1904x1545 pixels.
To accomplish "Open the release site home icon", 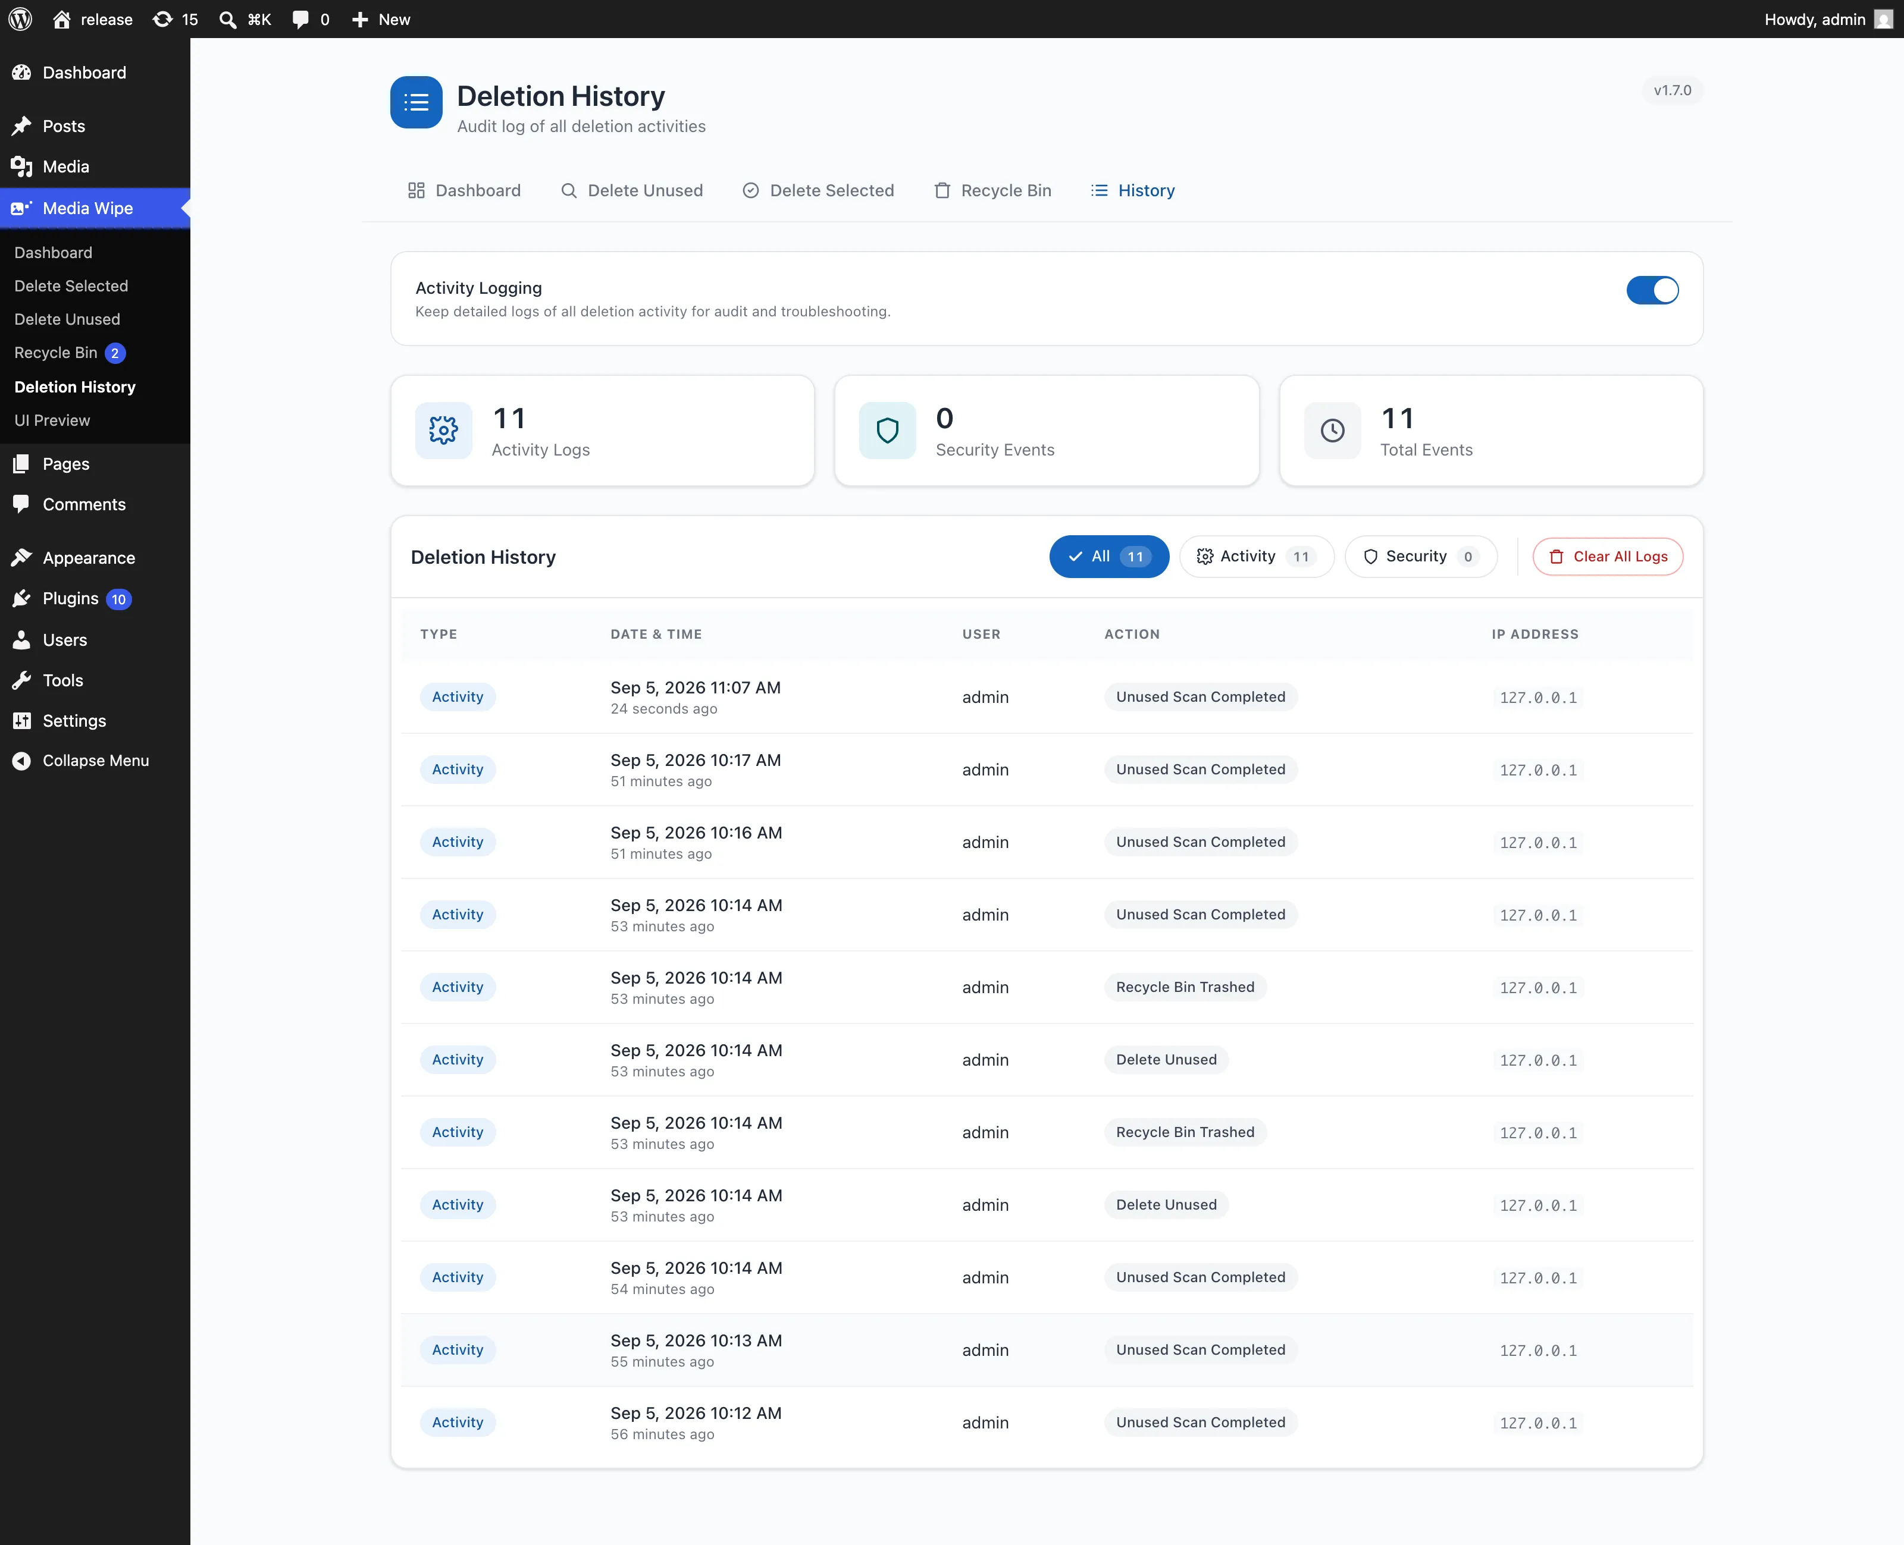I will point(61,18).
